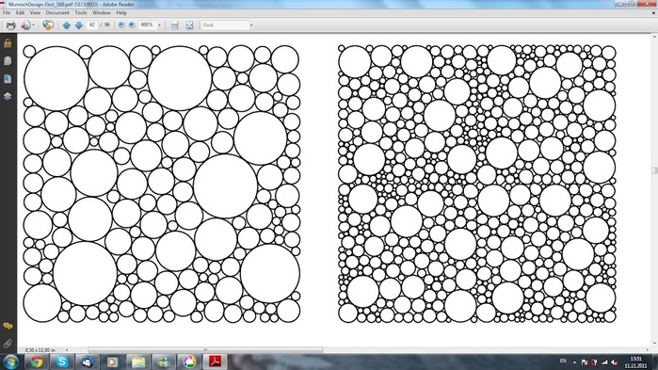Open the Layers panel in the sidebar

click(x=8, y=96)
